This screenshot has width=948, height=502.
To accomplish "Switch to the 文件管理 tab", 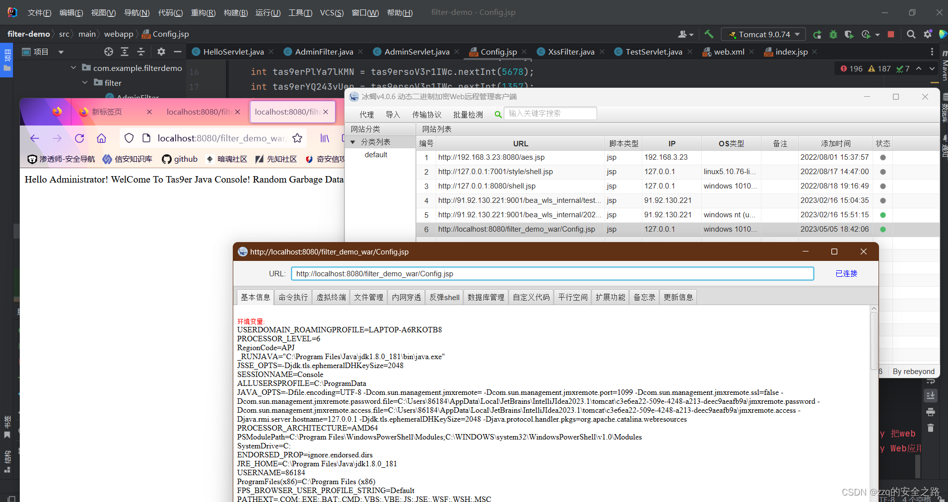I will click(x=368, y=297).
